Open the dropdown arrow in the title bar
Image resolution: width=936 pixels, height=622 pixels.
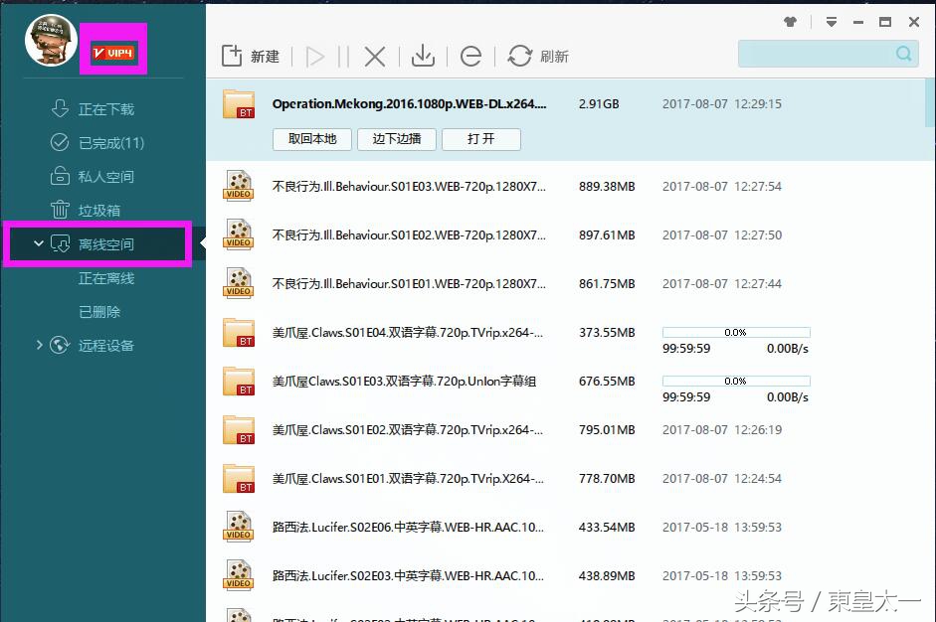[832, 19]
